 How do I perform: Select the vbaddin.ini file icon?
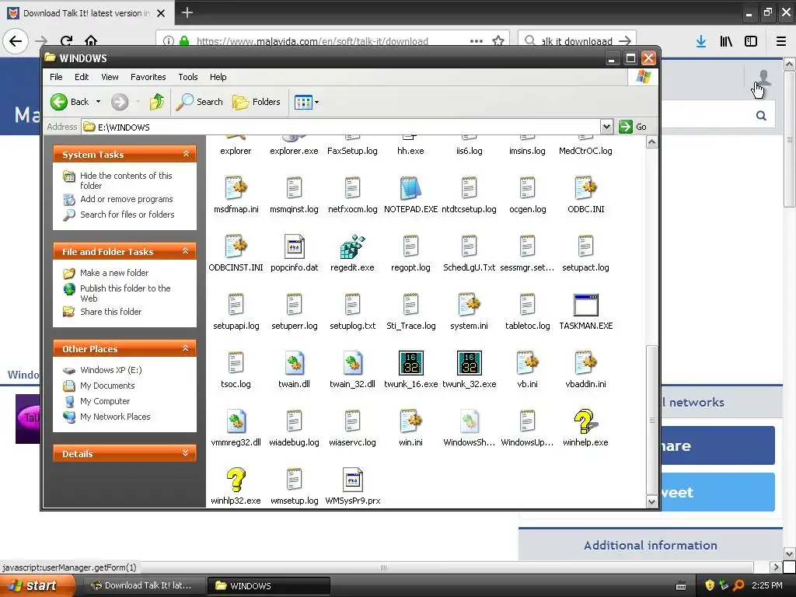pyautogui.click(x=585, y=363)
